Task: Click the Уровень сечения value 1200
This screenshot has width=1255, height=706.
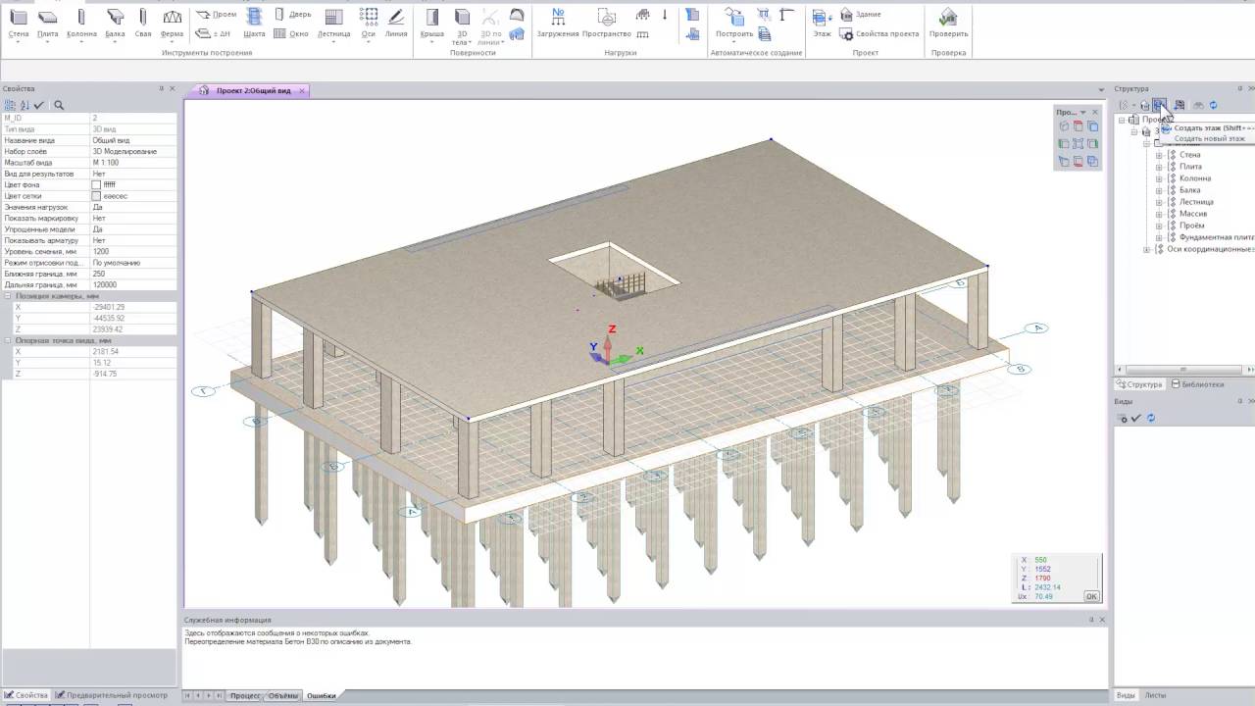Action: point(133,252)
